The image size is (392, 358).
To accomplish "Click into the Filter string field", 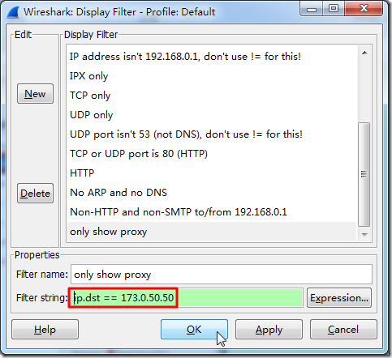I will click(x=187, y=298).
